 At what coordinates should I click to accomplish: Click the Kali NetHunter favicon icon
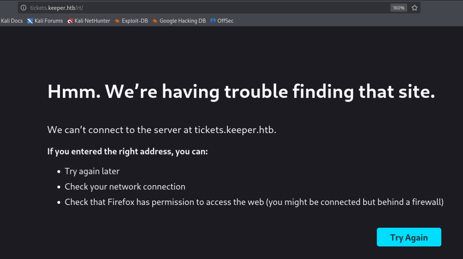pos(70,21)
